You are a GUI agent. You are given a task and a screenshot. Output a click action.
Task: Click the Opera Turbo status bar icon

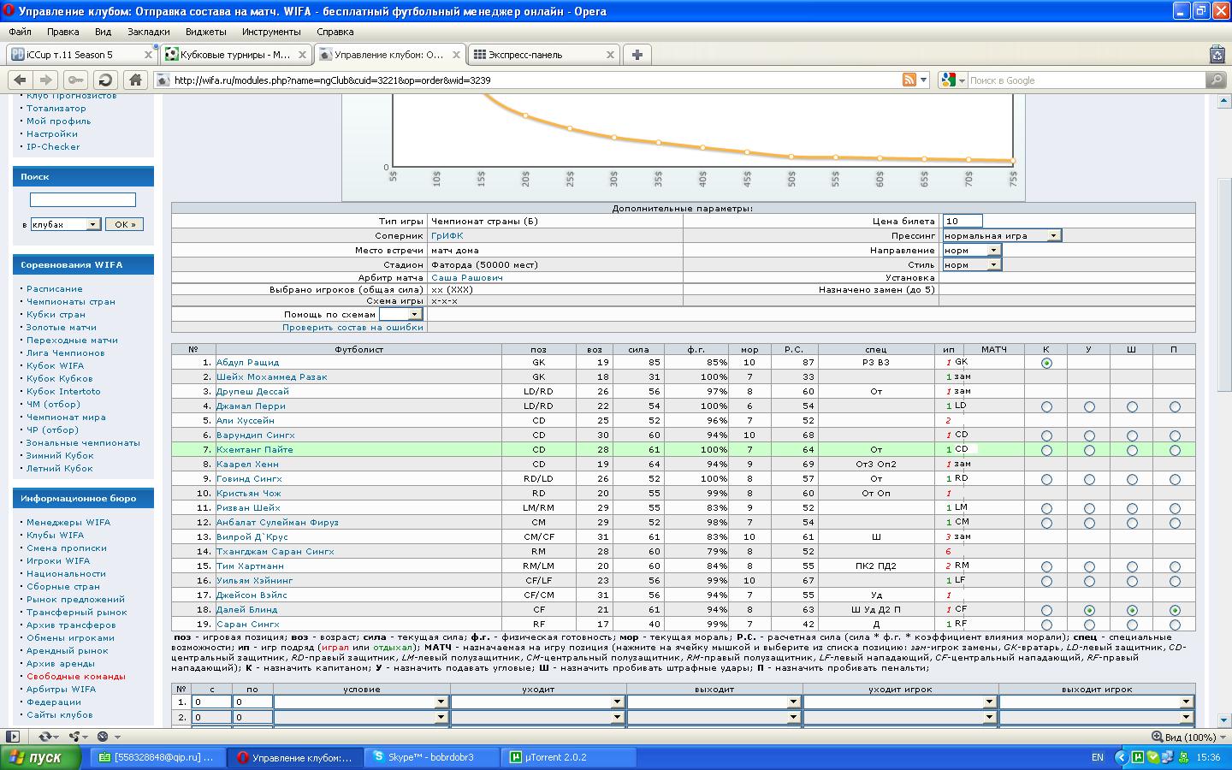pos(103,736)
